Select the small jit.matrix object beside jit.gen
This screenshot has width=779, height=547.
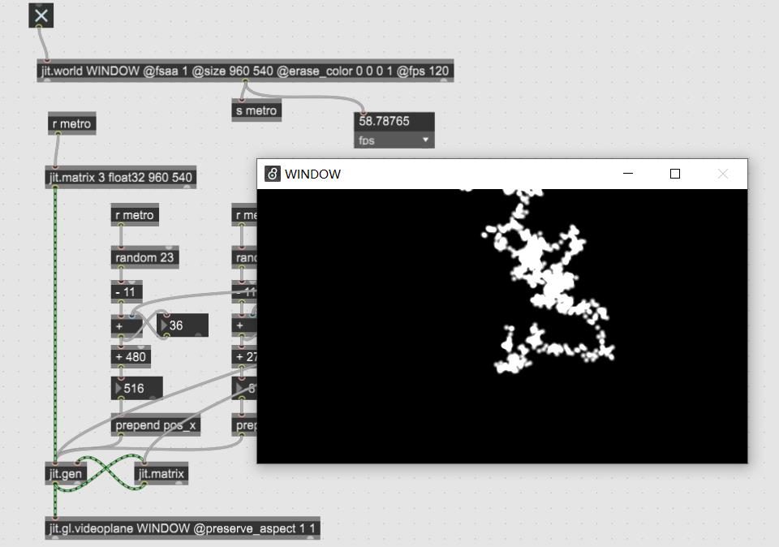[x=161, y=474]
